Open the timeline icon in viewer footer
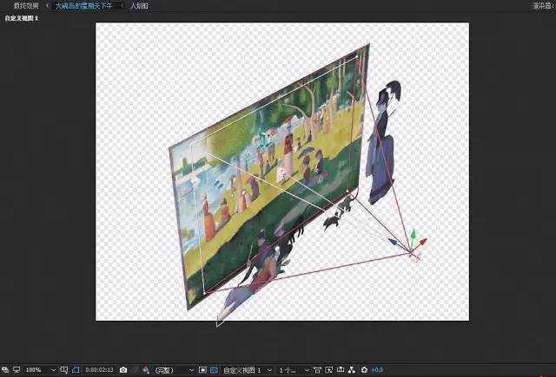The image size is (556, 377). [340, 370]
